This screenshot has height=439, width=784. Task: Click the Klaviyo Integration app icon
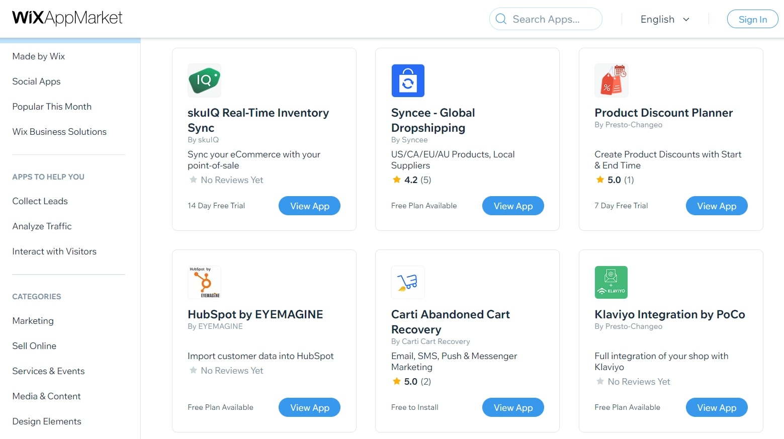click(611, 282)
